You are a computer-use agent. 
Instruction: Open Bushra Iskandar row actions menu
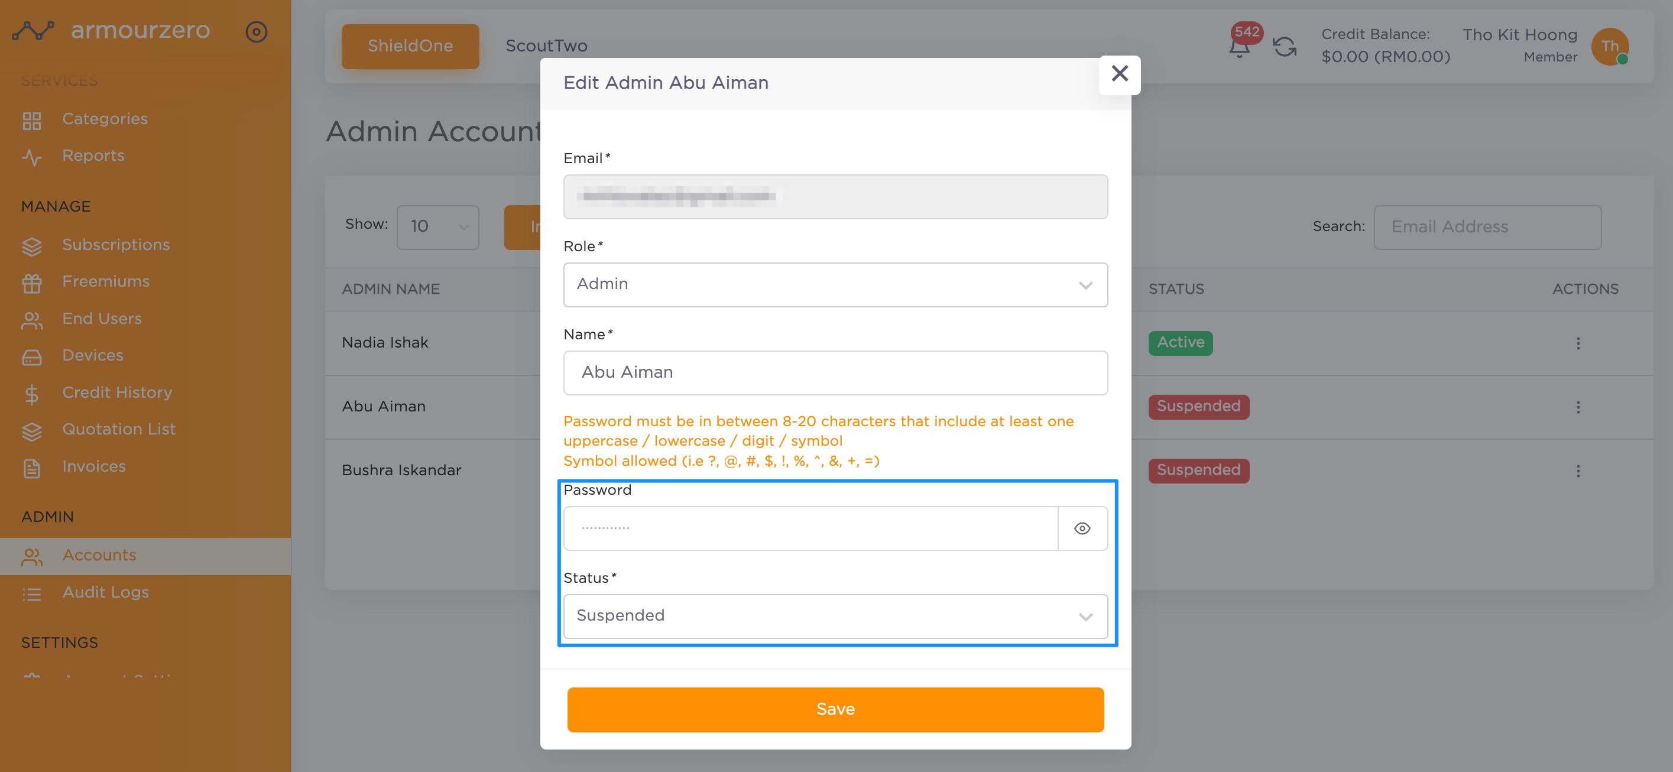tap(1578, 470)
